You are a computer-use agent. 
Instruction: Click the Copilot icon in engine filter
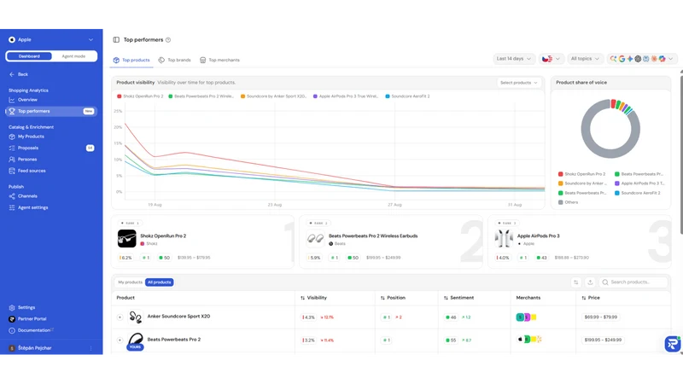(x=663, y=59)
